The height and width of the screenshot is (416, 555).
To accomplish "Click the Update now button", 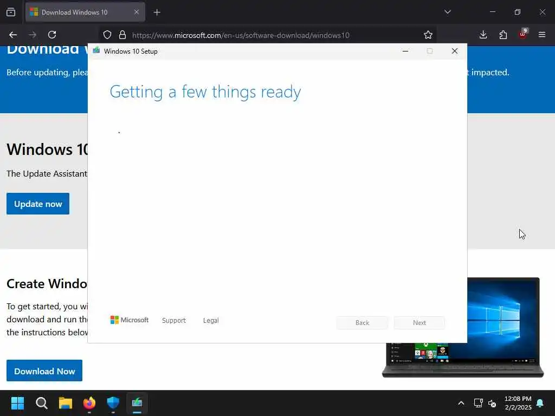I will 38,204.
